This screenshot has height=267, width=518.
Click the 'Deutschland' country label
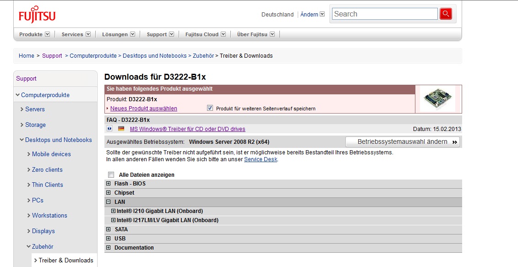click(278, 15)
